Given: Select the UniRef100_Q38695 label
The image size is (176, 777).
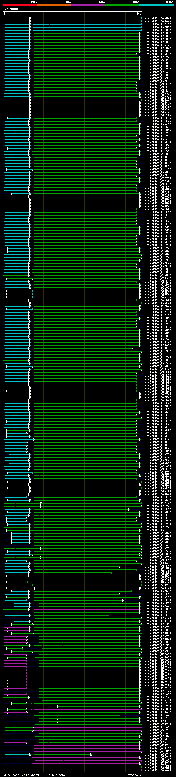Looking at the screenshot, I should 158,545.
